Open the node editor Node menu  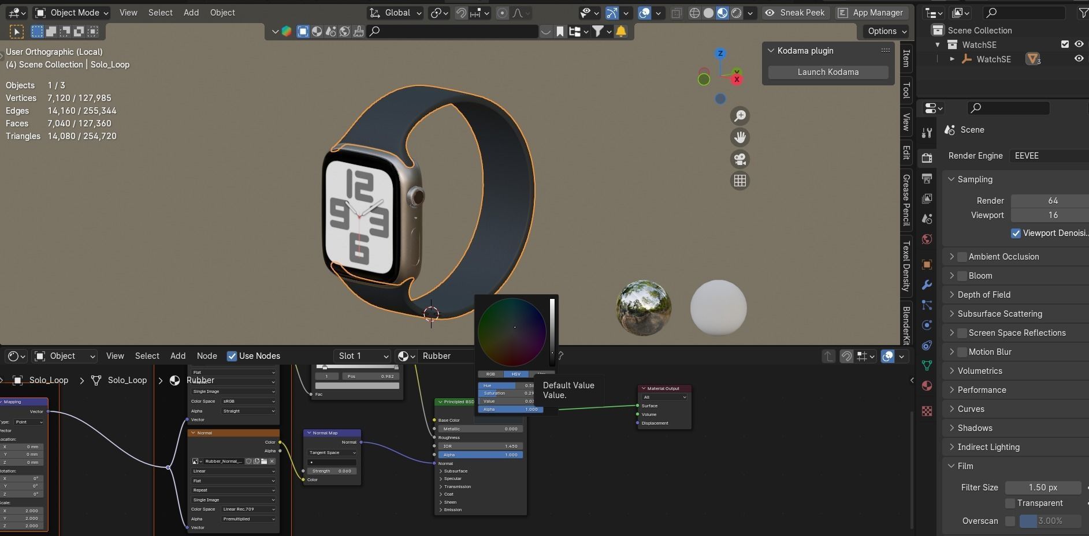click(207, 356)
